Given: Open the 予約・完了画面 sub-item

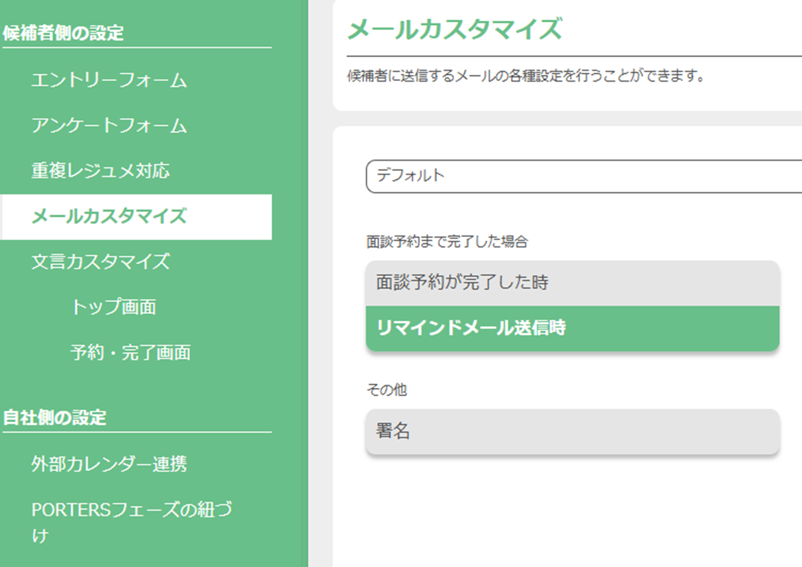Looking at the screenshot, I should click(x=130, y=353).
